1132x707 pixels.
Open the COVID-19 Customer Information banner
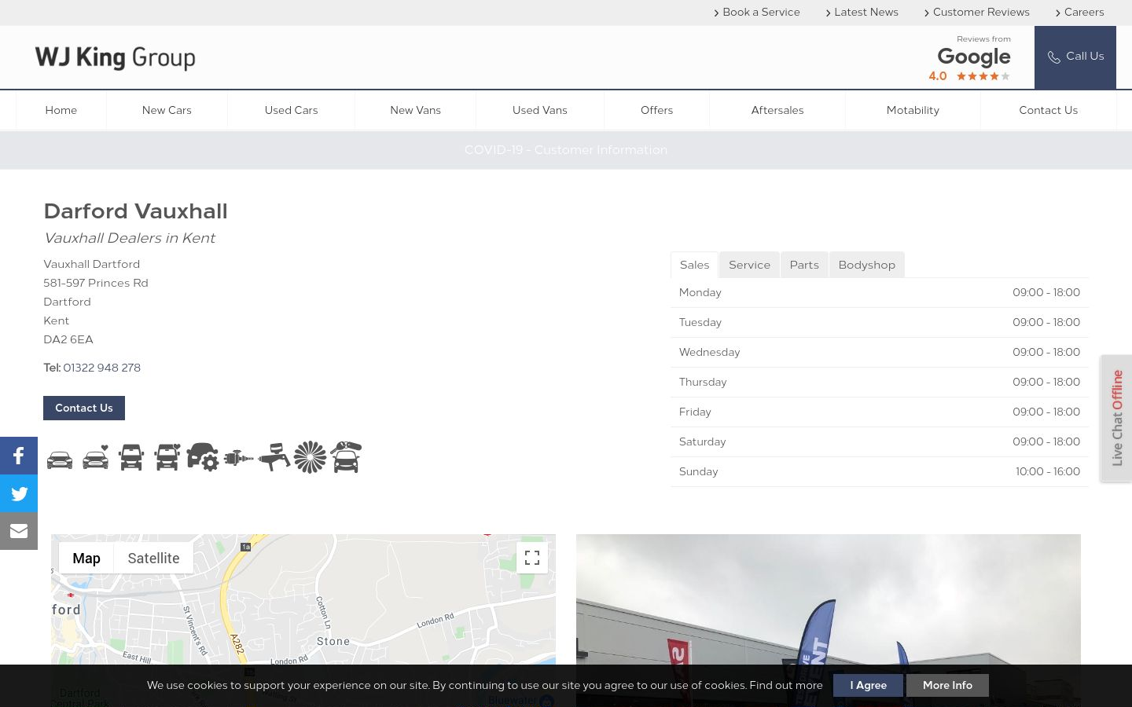566,150
